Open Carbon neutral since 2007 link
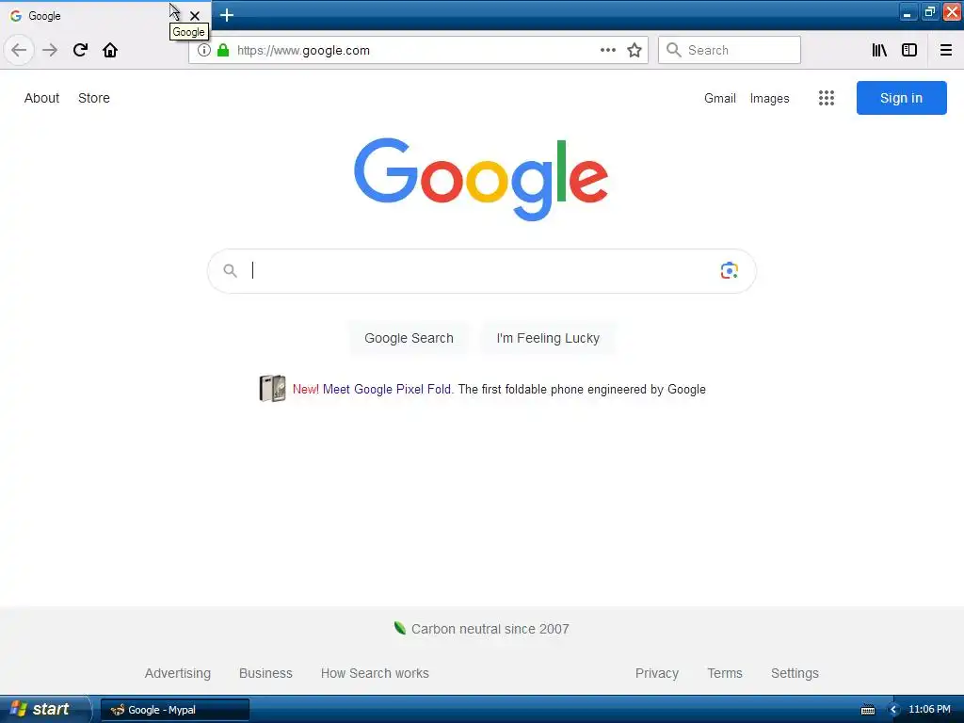This screenshot has width=964, height=723. [490, 629]
